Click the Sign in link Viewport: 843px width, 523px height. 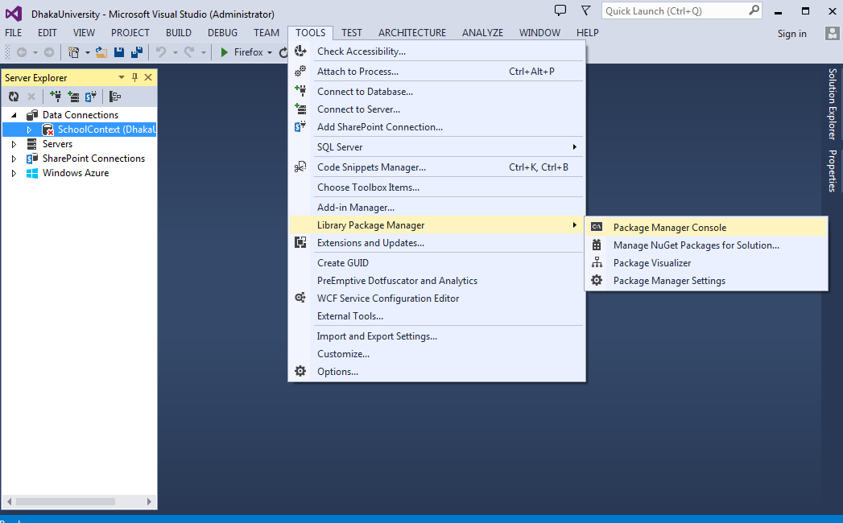tap(792, 33)
